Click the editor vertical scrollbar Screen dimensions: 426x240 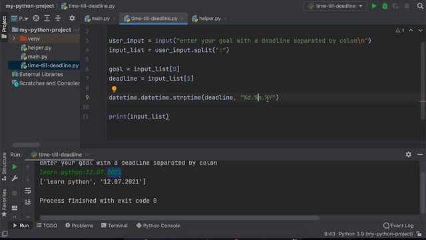(423, 81)
